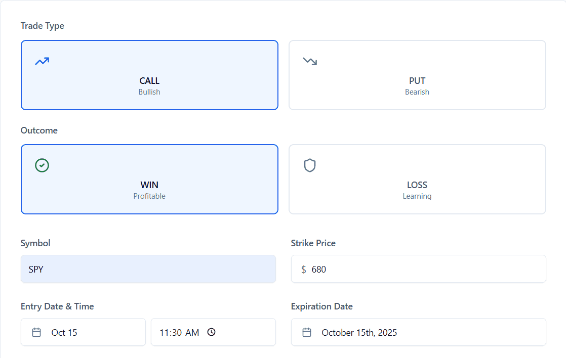The height and width of the screenshot is (358, 566).
Task: Click the calendar icon in the Entry Date field
Action: [x=37, y=332]
